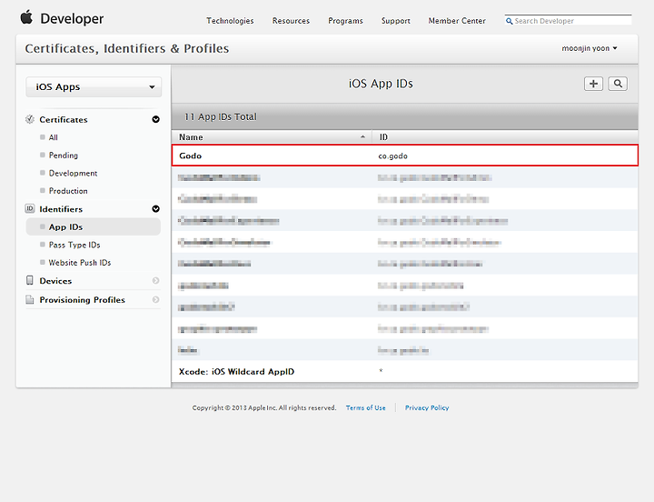Click the search magnifier in Search Developer
This screenshot has width=654, height=502.
coord(509,21)
